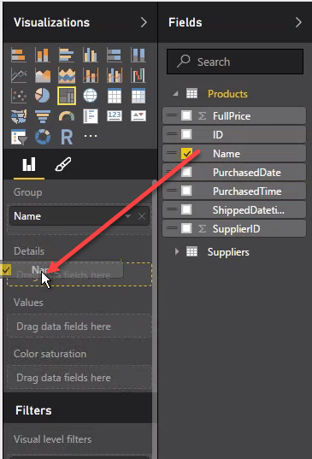Click the Filters section header
312x459 pixels.
click(33, 410)
